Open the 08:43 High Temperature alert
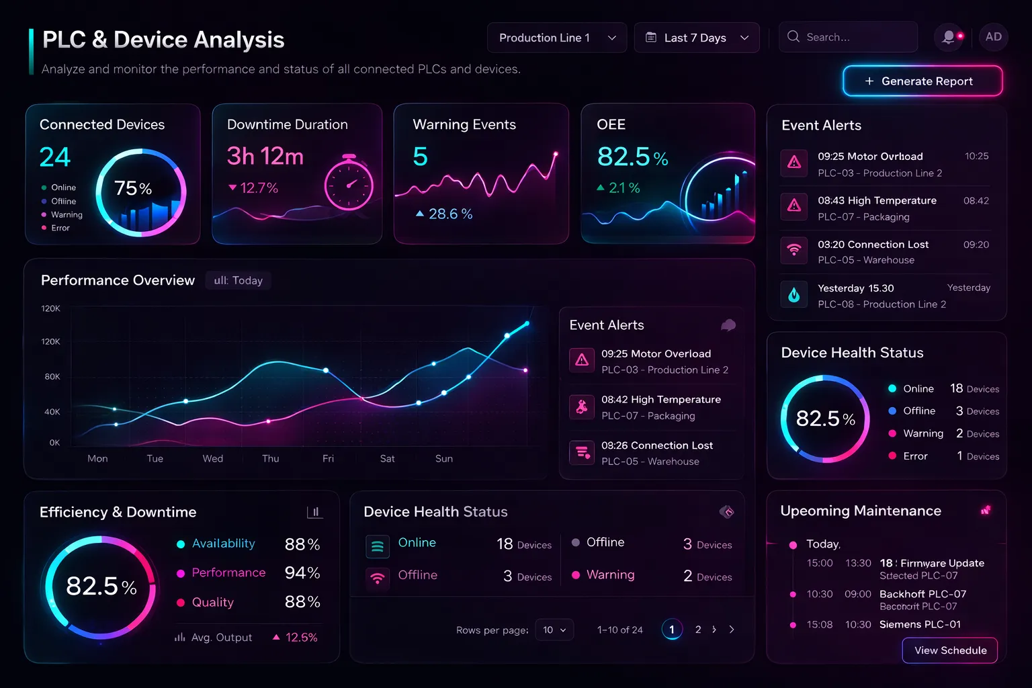This screenshot has height=688, width=1032. click(884, 208)
